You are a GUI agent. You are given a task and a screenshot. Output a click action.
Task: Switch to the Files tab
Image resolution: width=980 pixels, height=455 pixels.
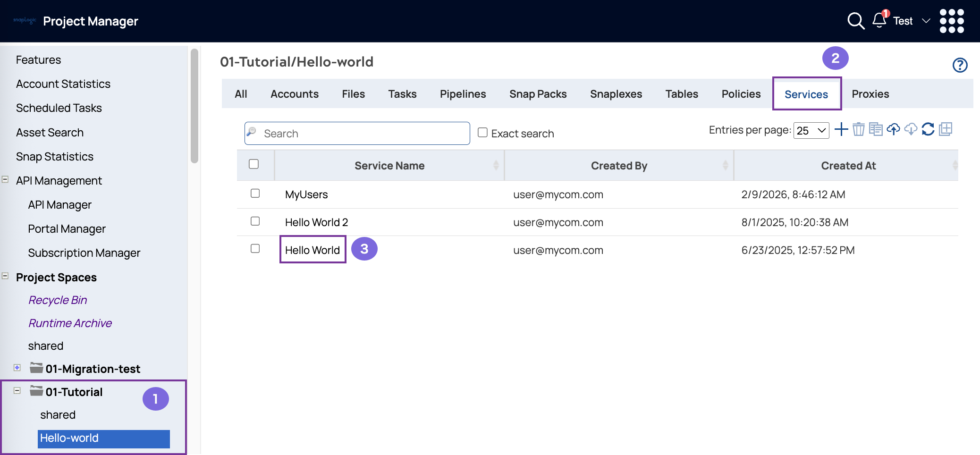pos(354,94)
